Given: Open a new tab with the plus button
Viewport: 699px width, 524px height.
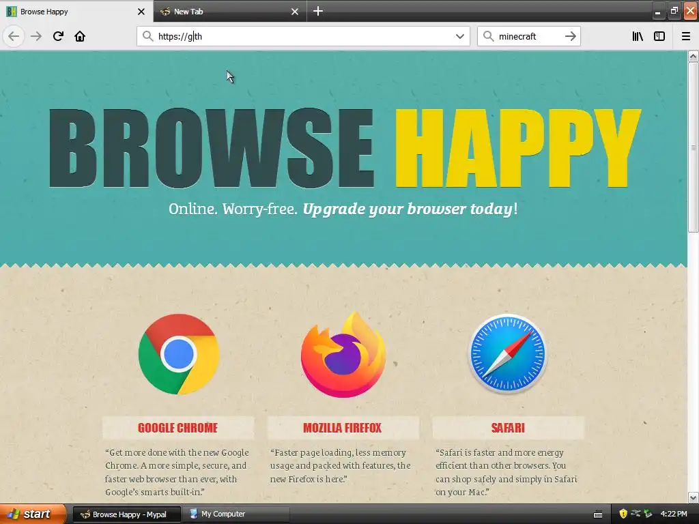Looking at the screenshot, I should coord(318,11).
